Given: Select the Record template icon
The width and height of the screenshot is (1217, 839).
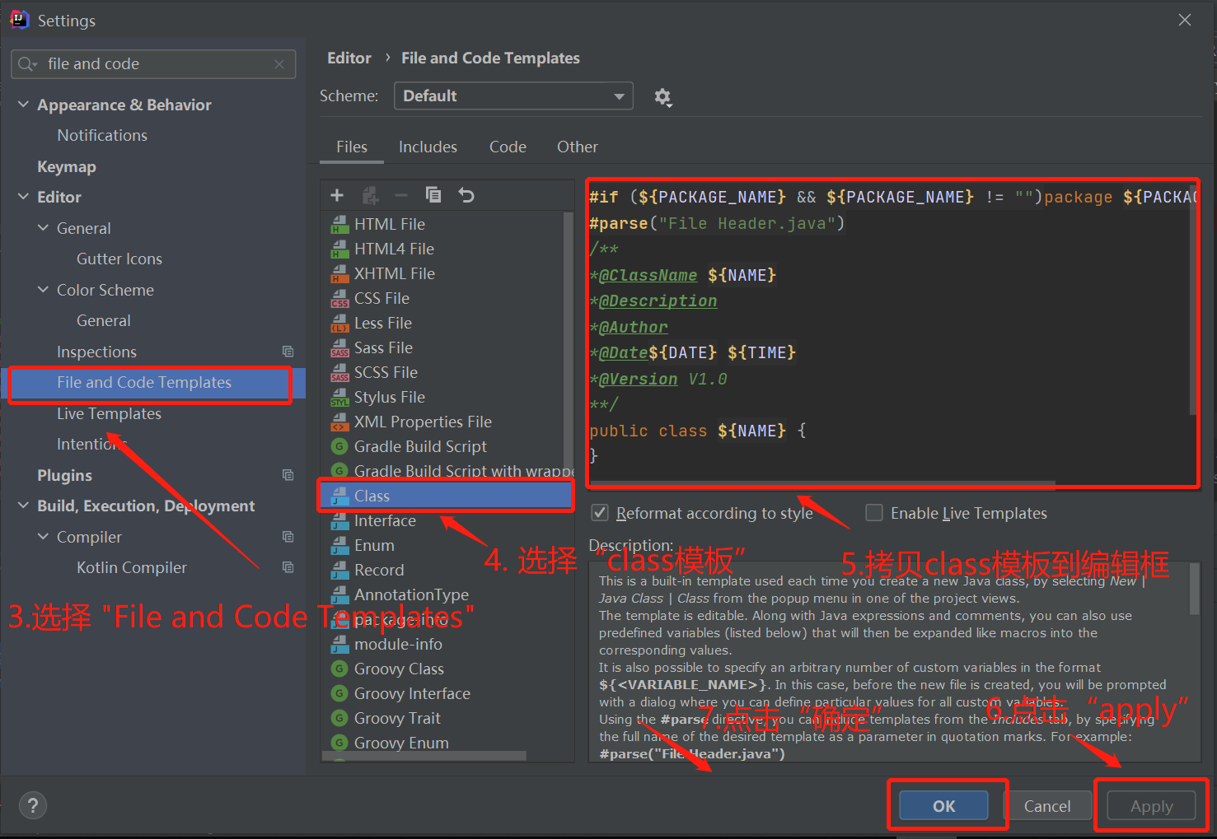Looking at the screenshot, I should [339, 570].
